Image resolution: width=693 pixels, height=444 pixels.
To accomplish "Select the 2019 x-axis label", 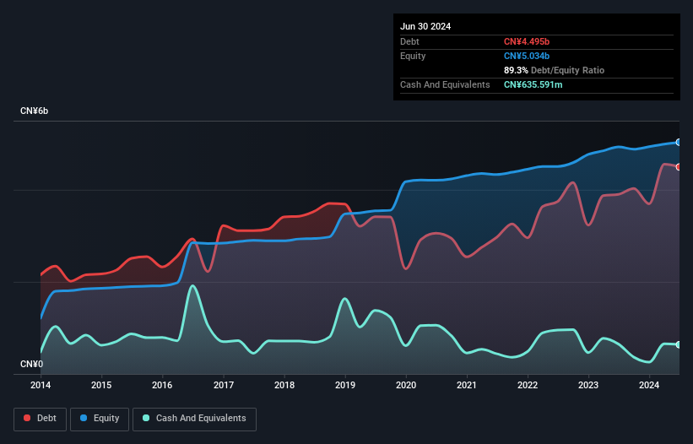I will tap(345, 385).
